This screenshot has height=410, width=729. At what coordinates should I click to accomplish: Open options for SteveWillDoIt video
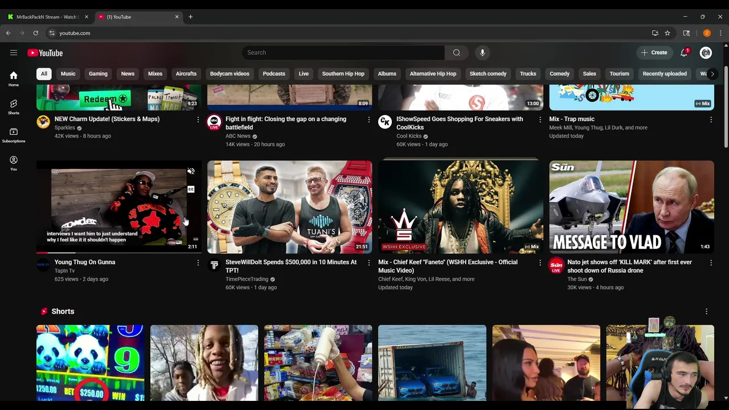pyautogui.click(x=369, y=263)
